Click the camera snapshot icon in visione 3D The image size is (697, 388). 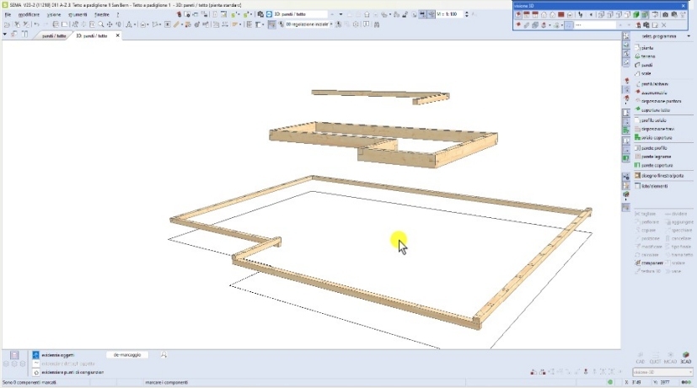click(x=665, y=15)
